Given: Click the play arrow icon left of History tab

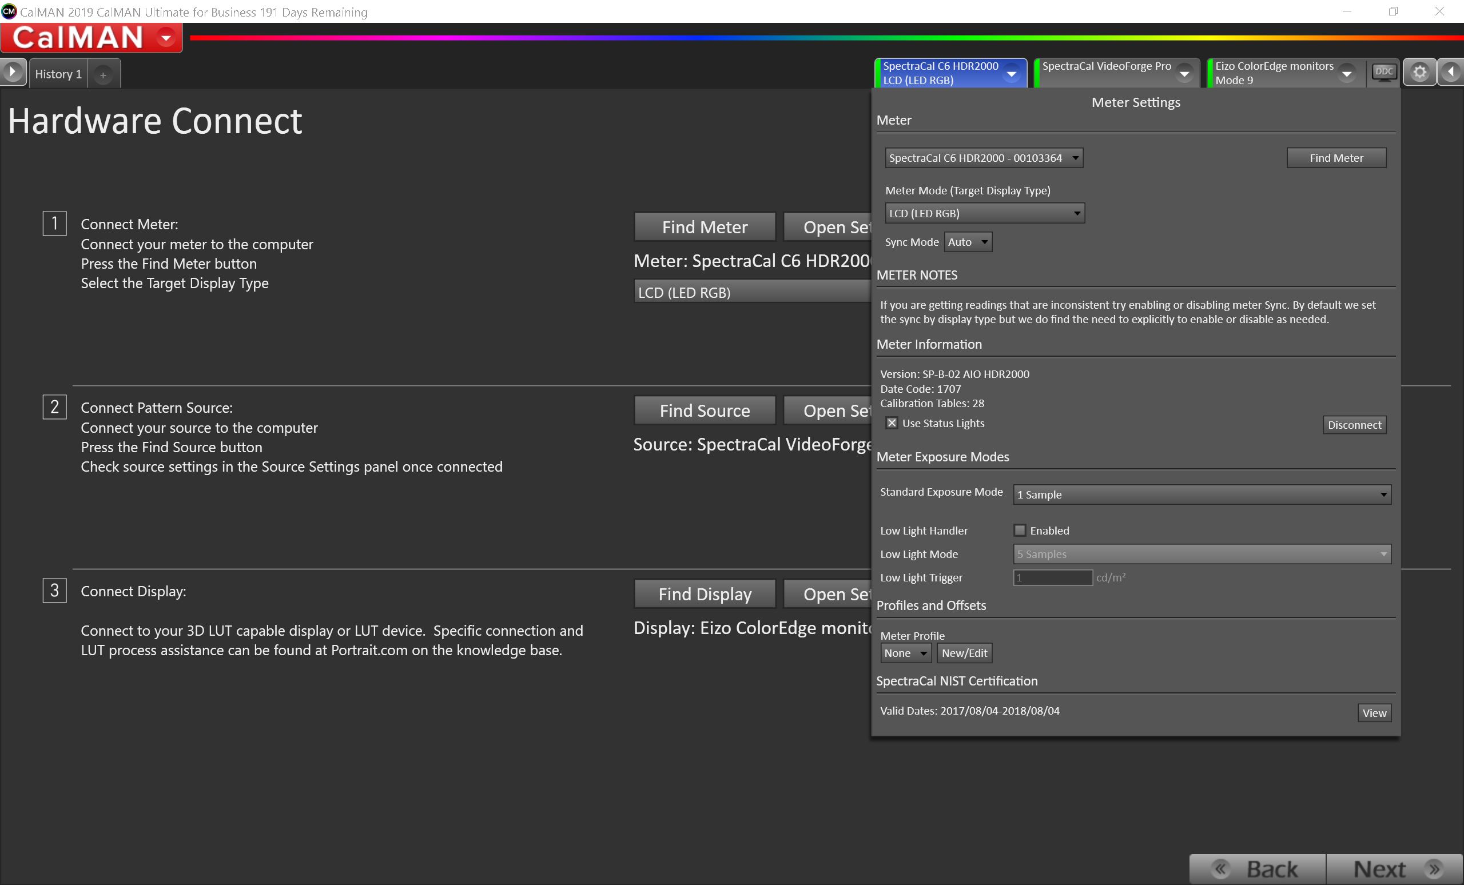Looking at the screenshot, I should 13,73.
